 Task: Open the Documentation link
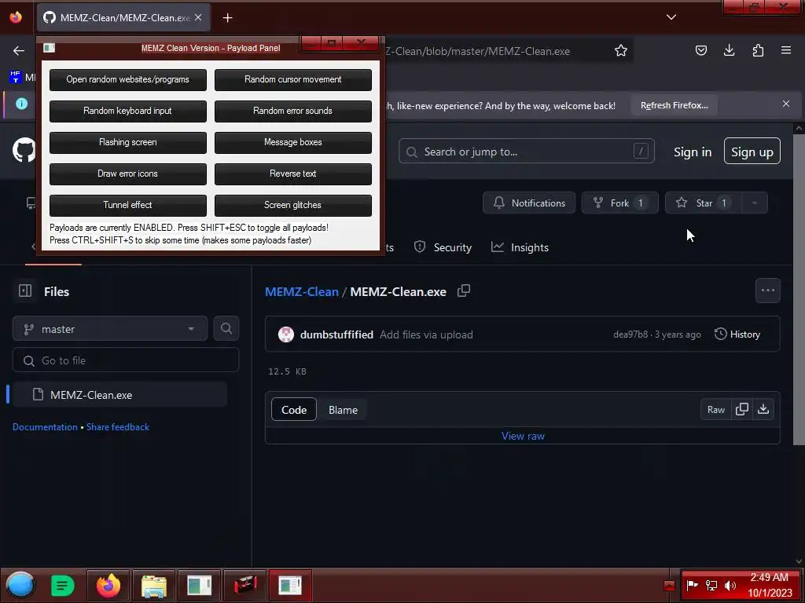point(45,426)
